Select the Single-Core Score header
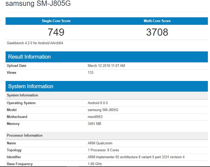 tap(56, 21)
